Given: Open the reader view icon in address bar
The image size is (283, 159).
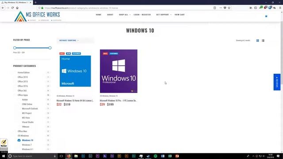Looking at the screenshot, I should pyautogui.click(x=214, y=8).
